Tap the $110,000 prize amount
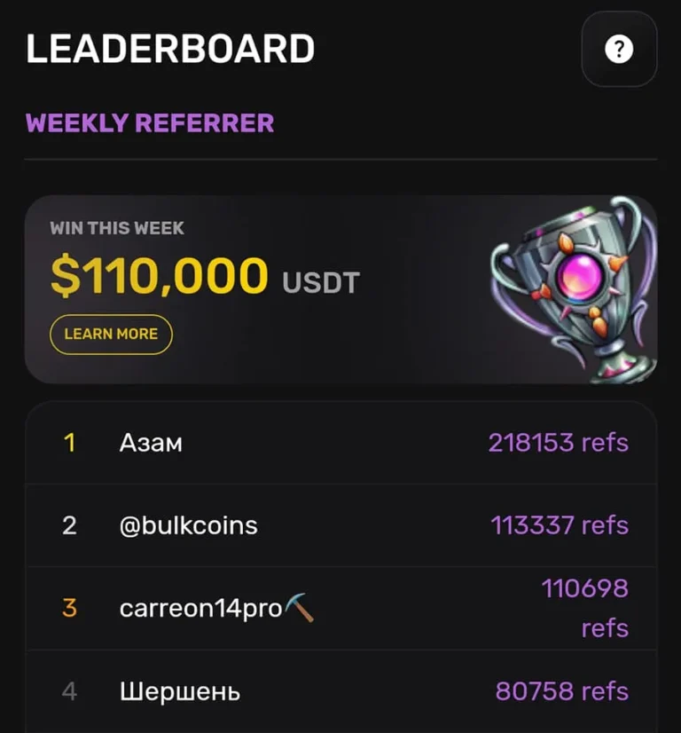The width and height of the screenshot is (681, 733). pyautogui.click(x=159, y=276)
